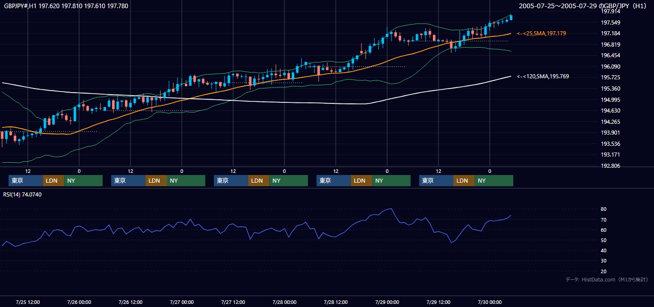Select the chart title '2005-07-25~2005-07-29 のGBP/JPY (H1)'

click(x=584, y=6)
